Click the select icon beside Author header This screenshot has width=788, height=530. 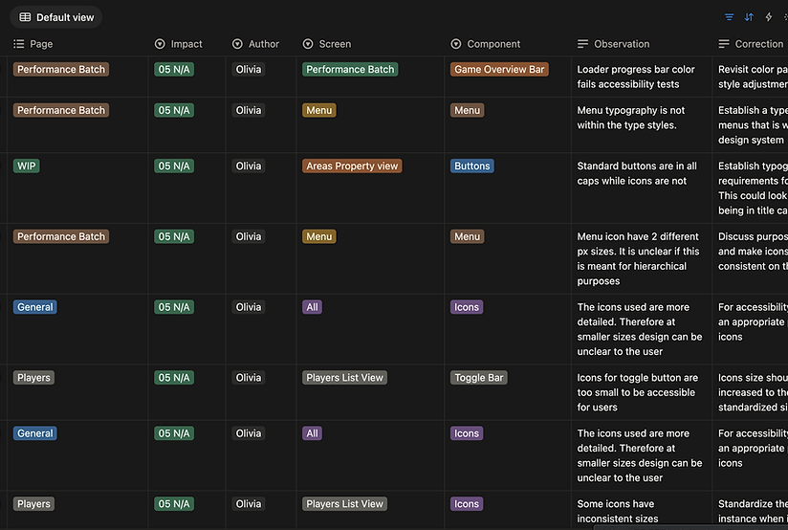tap(237, 44)
